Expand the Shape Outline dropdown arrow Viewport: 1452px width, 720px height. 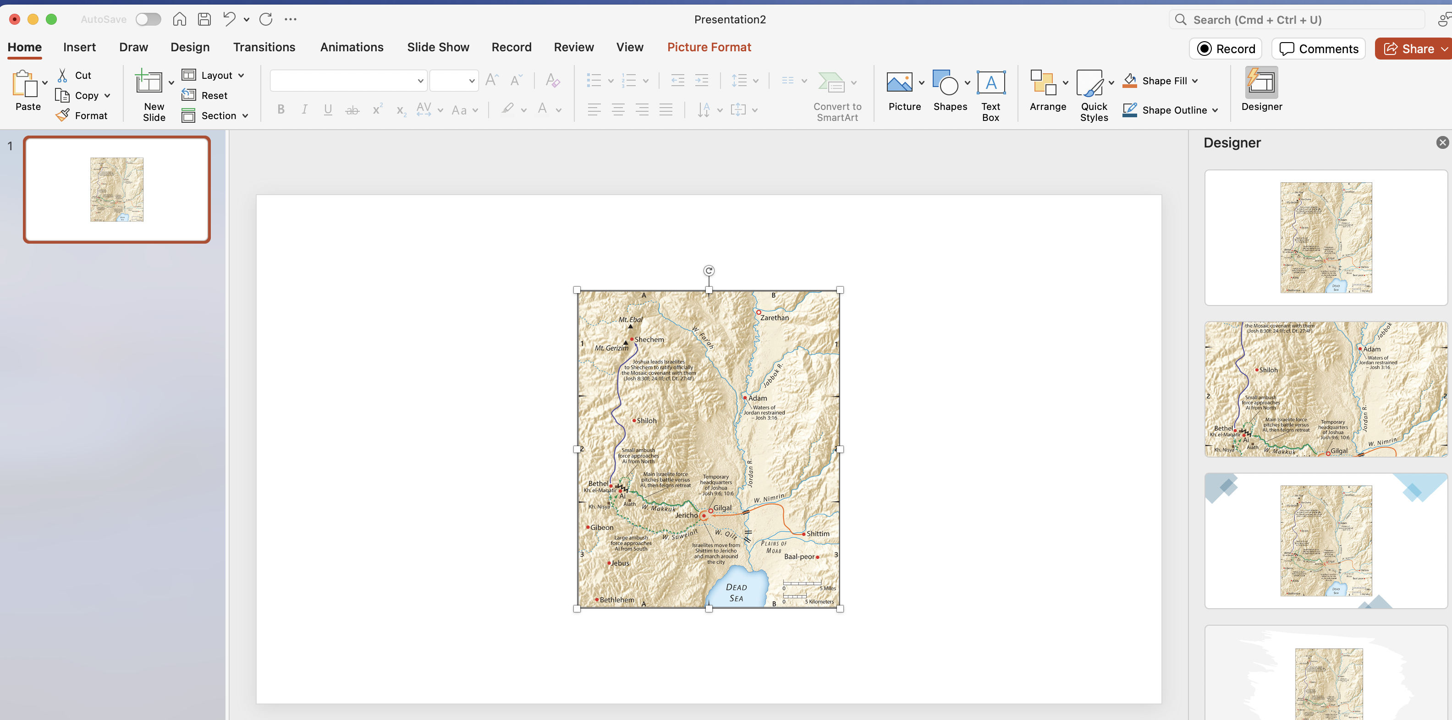point(1215,110)
